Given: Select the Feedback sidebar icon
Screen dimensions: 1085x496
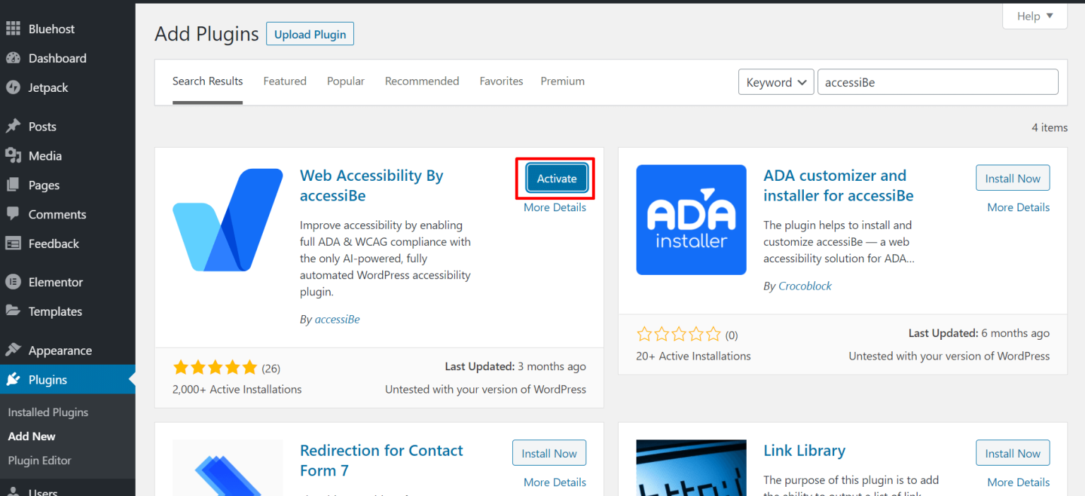Looking at the screenshot, I should 14,243.
